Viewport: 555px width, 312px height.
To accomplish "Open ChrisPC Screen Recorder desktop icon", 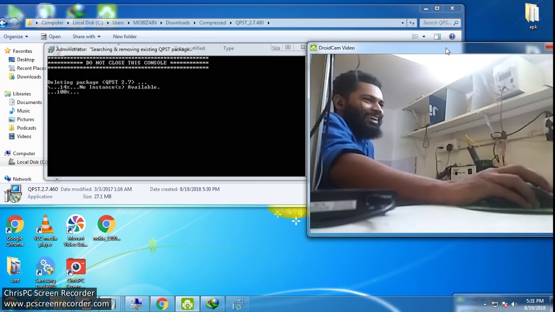I will [x=76, y=273].
